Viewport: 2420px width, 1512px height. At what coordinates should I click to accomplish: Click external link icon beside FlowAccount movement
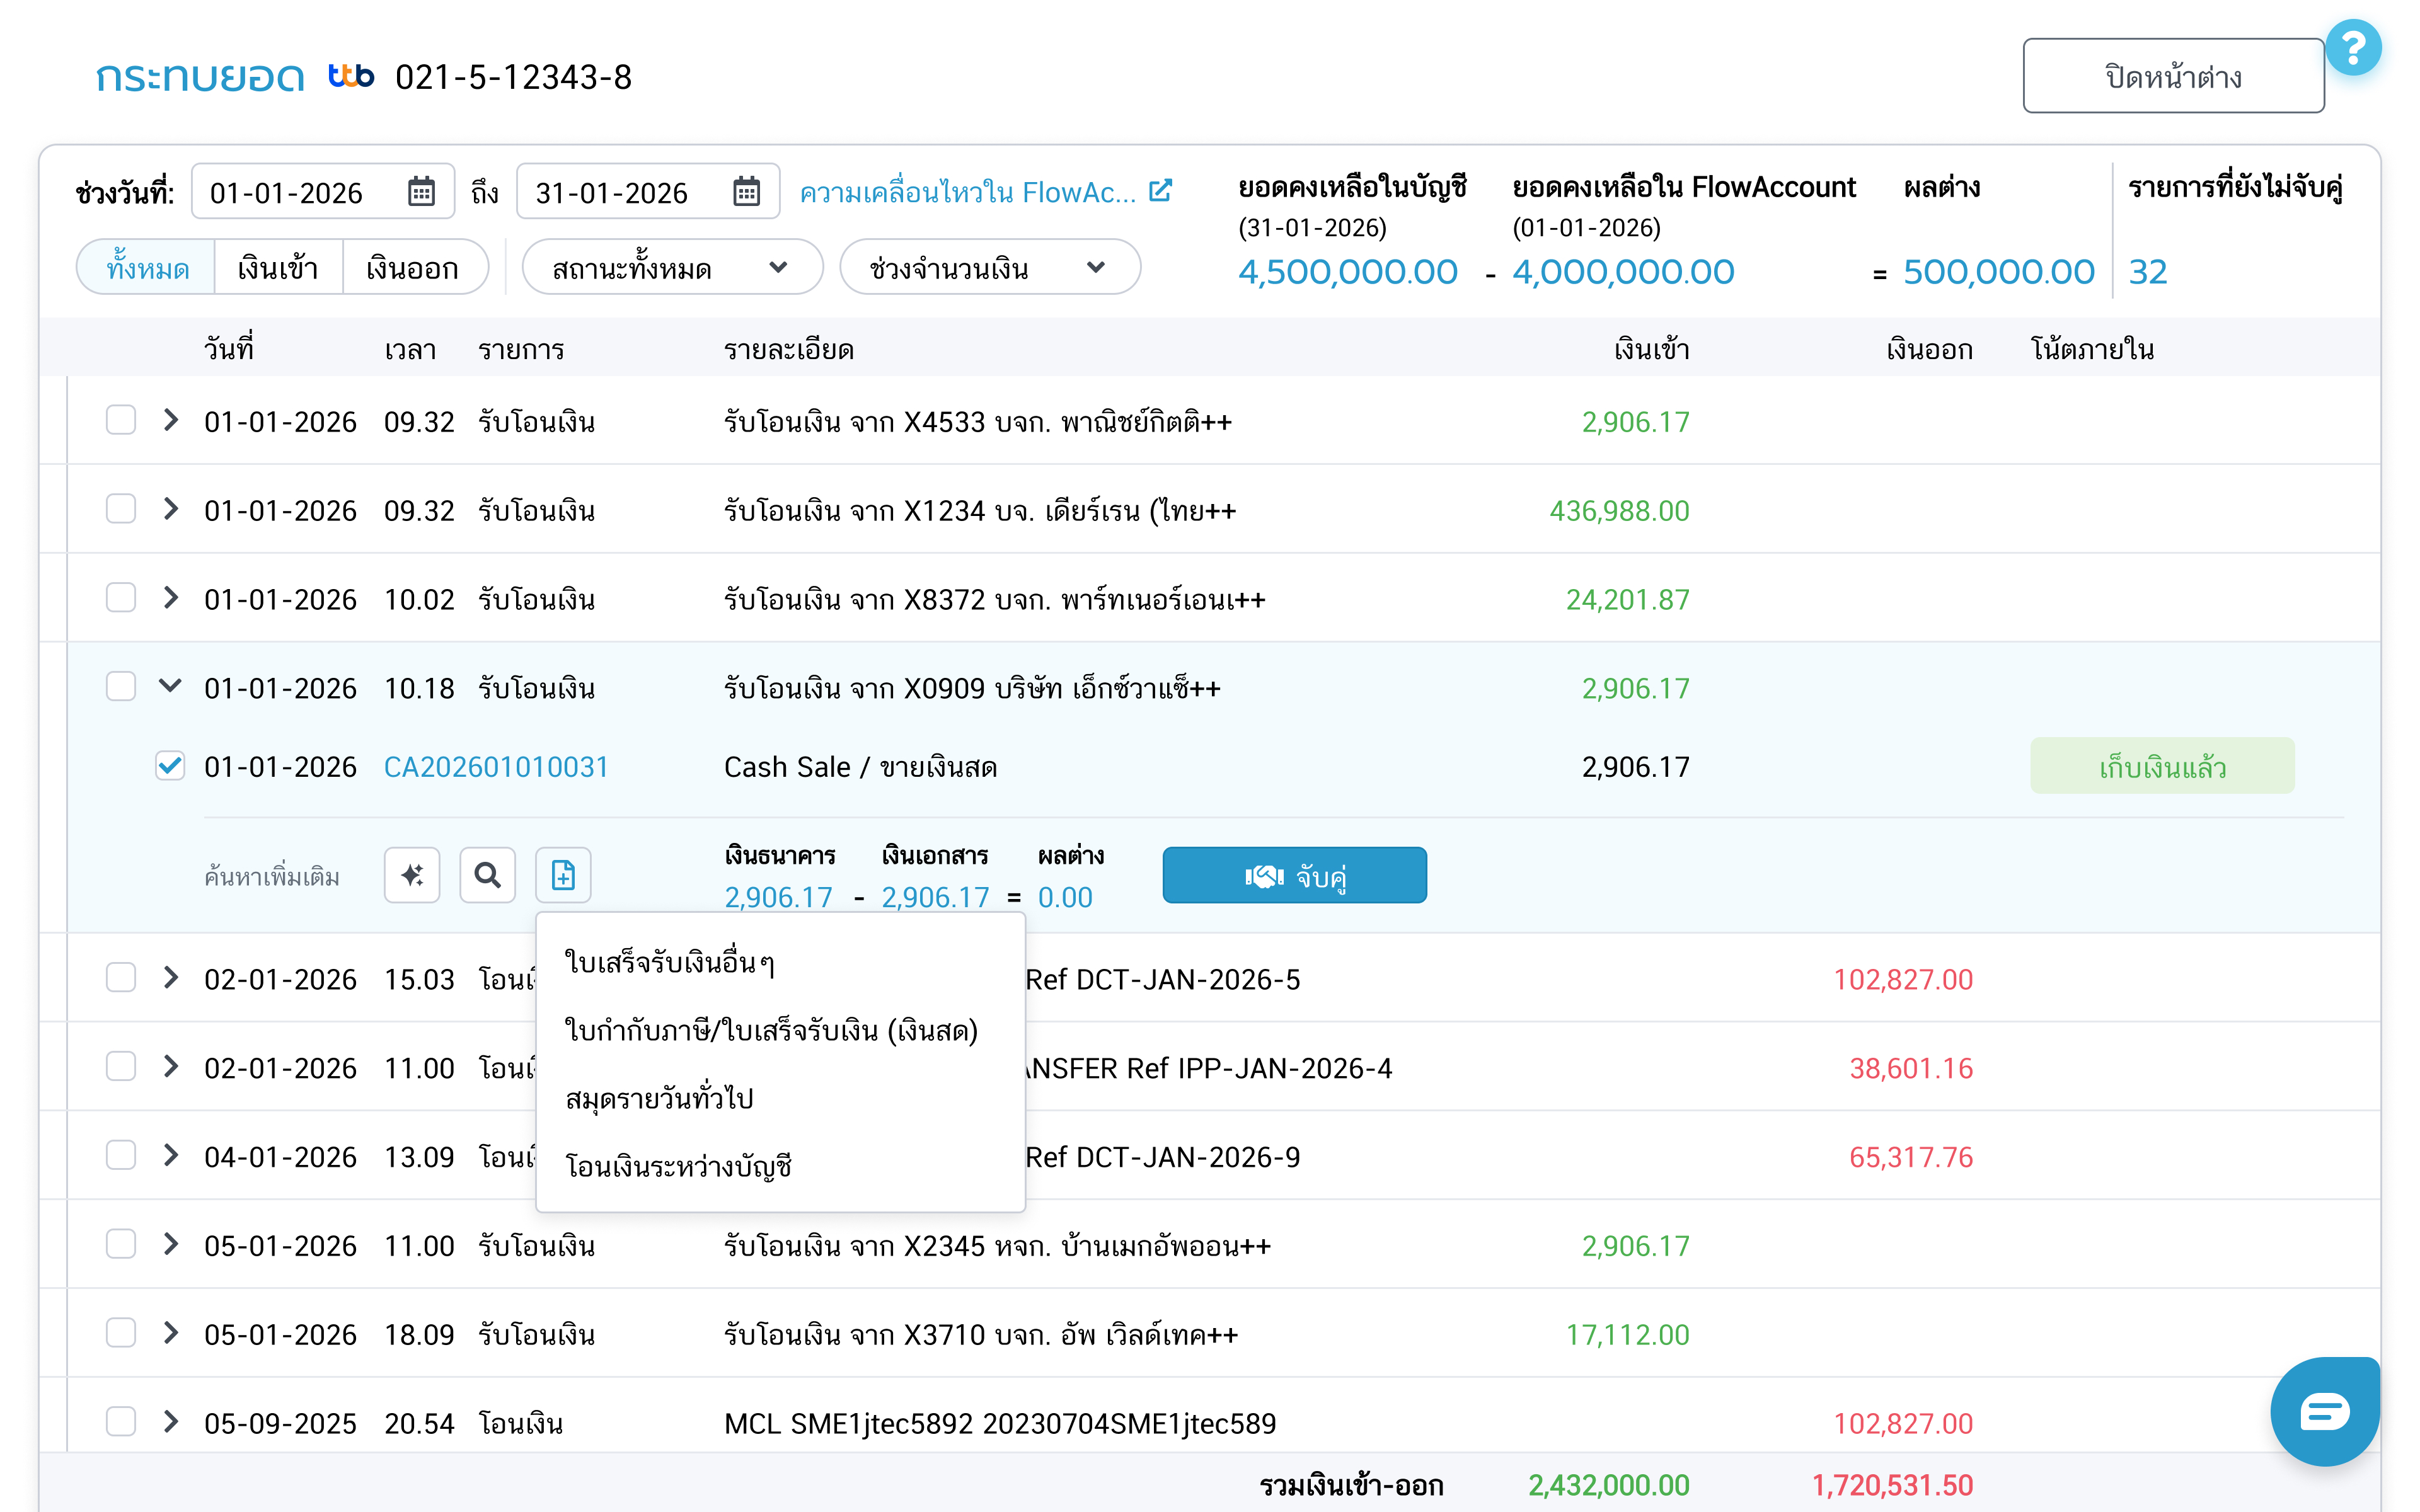[1160, 191]
